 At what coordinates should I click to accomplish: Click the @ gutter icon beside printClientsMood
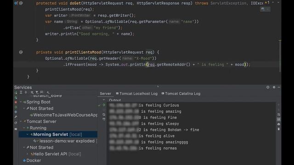[21, 52]
